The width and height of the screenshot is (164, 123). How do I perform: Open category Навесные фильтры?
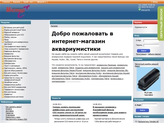click(12, 51)
